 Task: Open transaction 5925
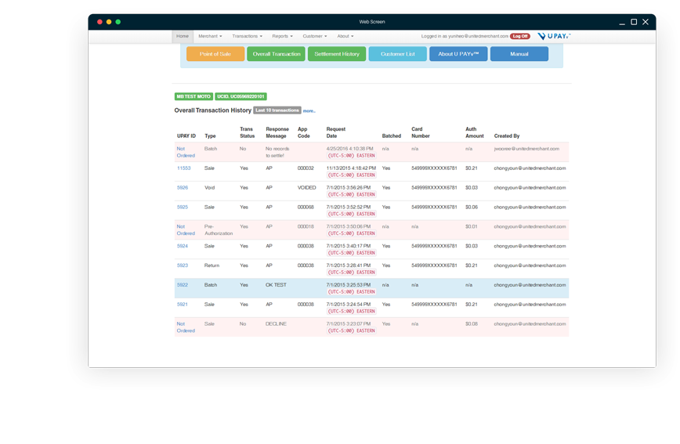click(x=183, y=208)
